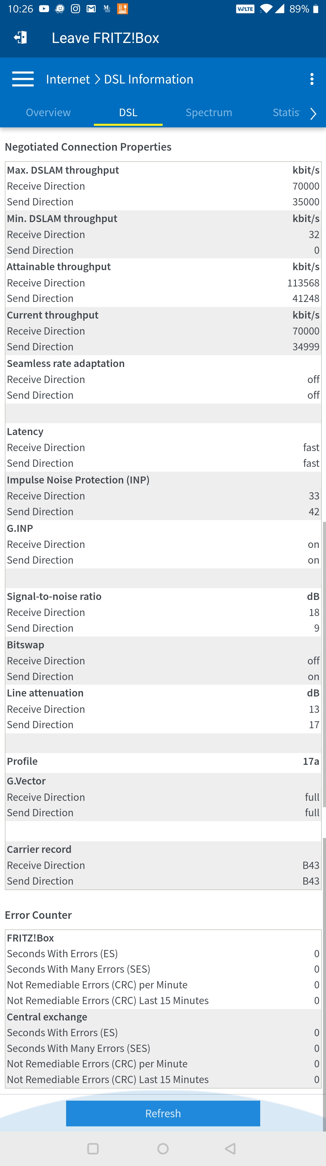The image size is (326, 1166).
Task: Tap the Leave FRITZ!Box title text
Action: click(x=105, y=38)
